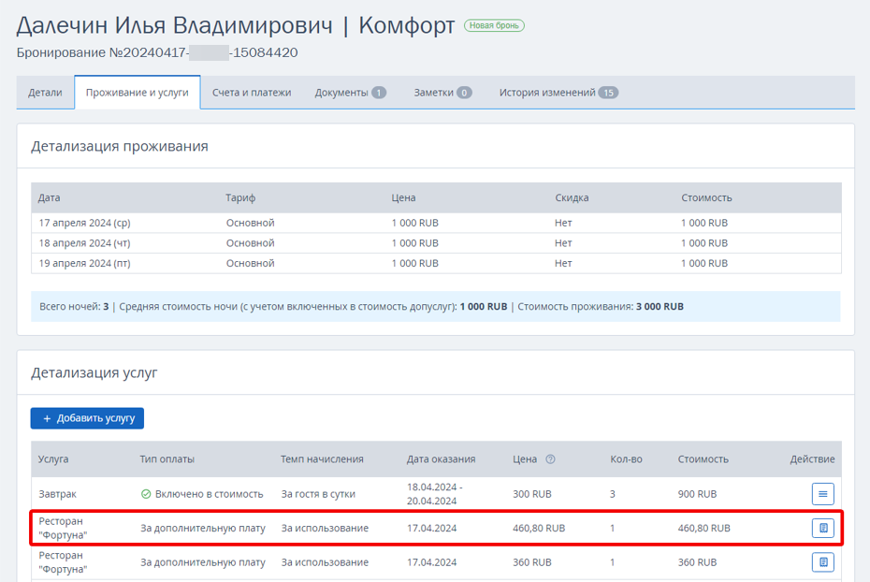The height and width of the screenshot is (582, 870).
Task: Click the Детализация проживания section heading
Action: 120,147
